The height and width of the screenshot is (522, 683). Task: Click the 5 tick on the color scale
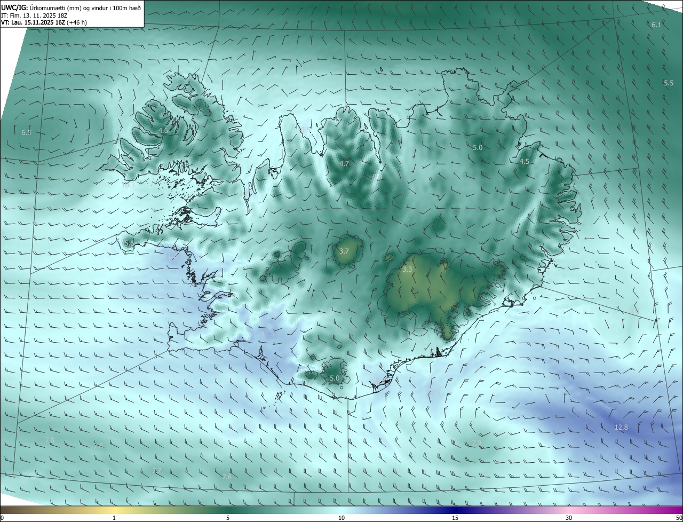click(228, 518)
